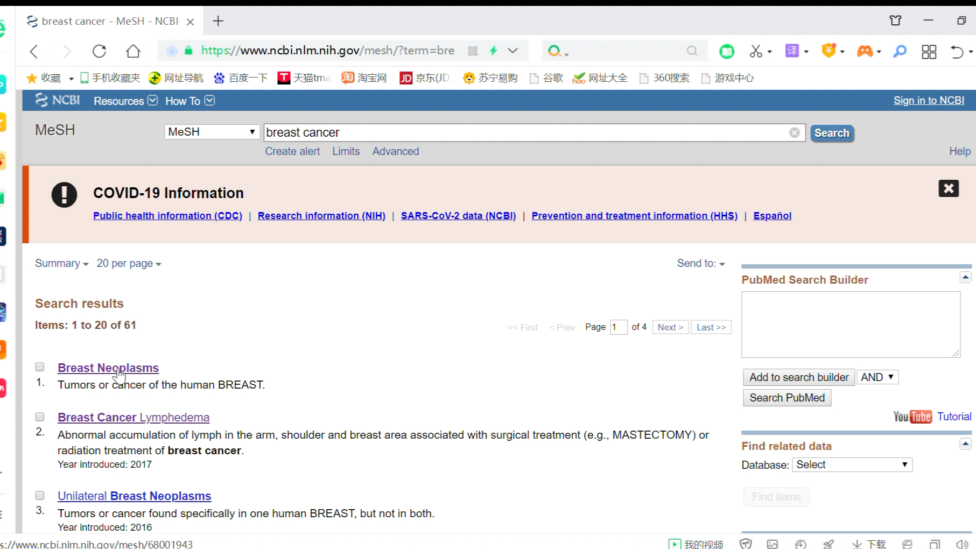Click the scissors screenshot tool icon
This screenshot has height=549, width=976.
click(x=756, y=51)
